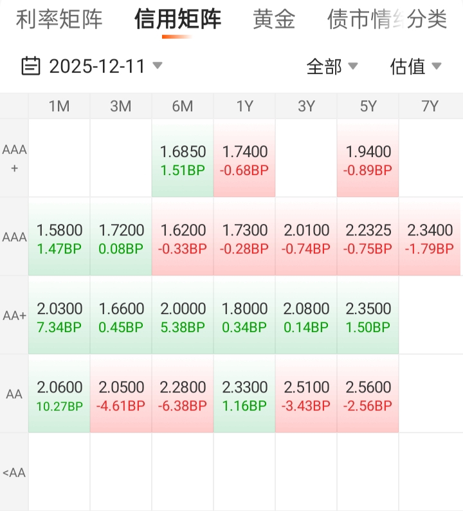
Task: Select the AA+ row label
Action: tap(14, 316)
